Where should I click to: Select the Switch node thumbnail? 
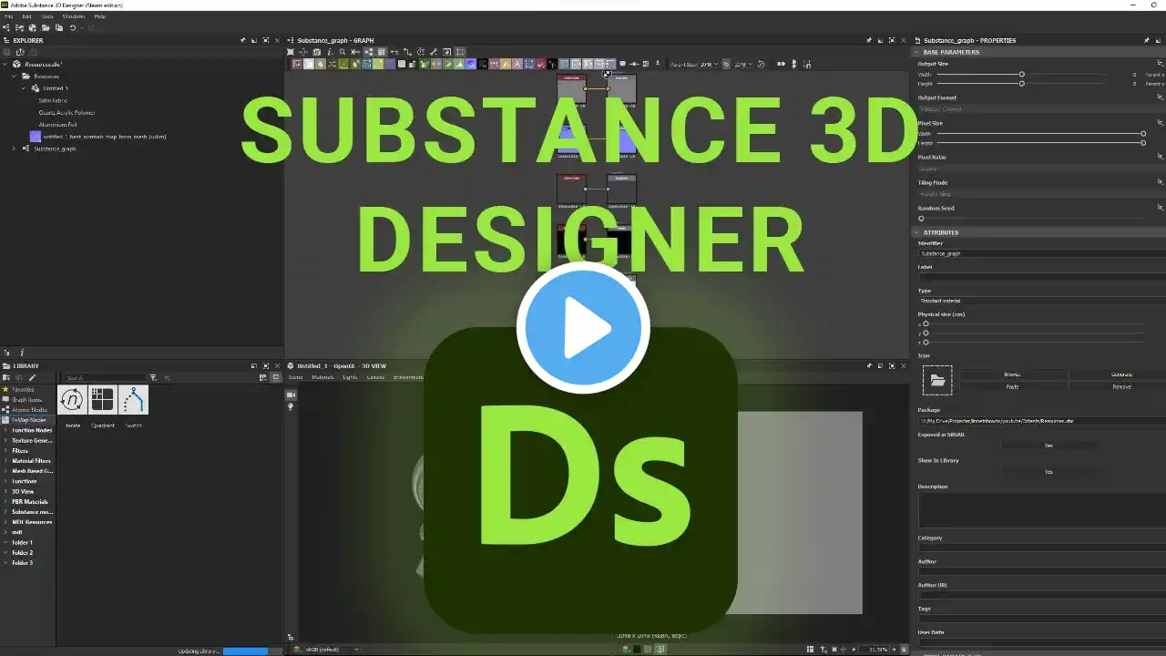(133, 400)
